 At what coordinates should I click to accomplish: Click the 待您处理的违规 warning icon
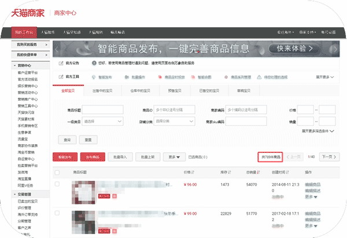260,76
